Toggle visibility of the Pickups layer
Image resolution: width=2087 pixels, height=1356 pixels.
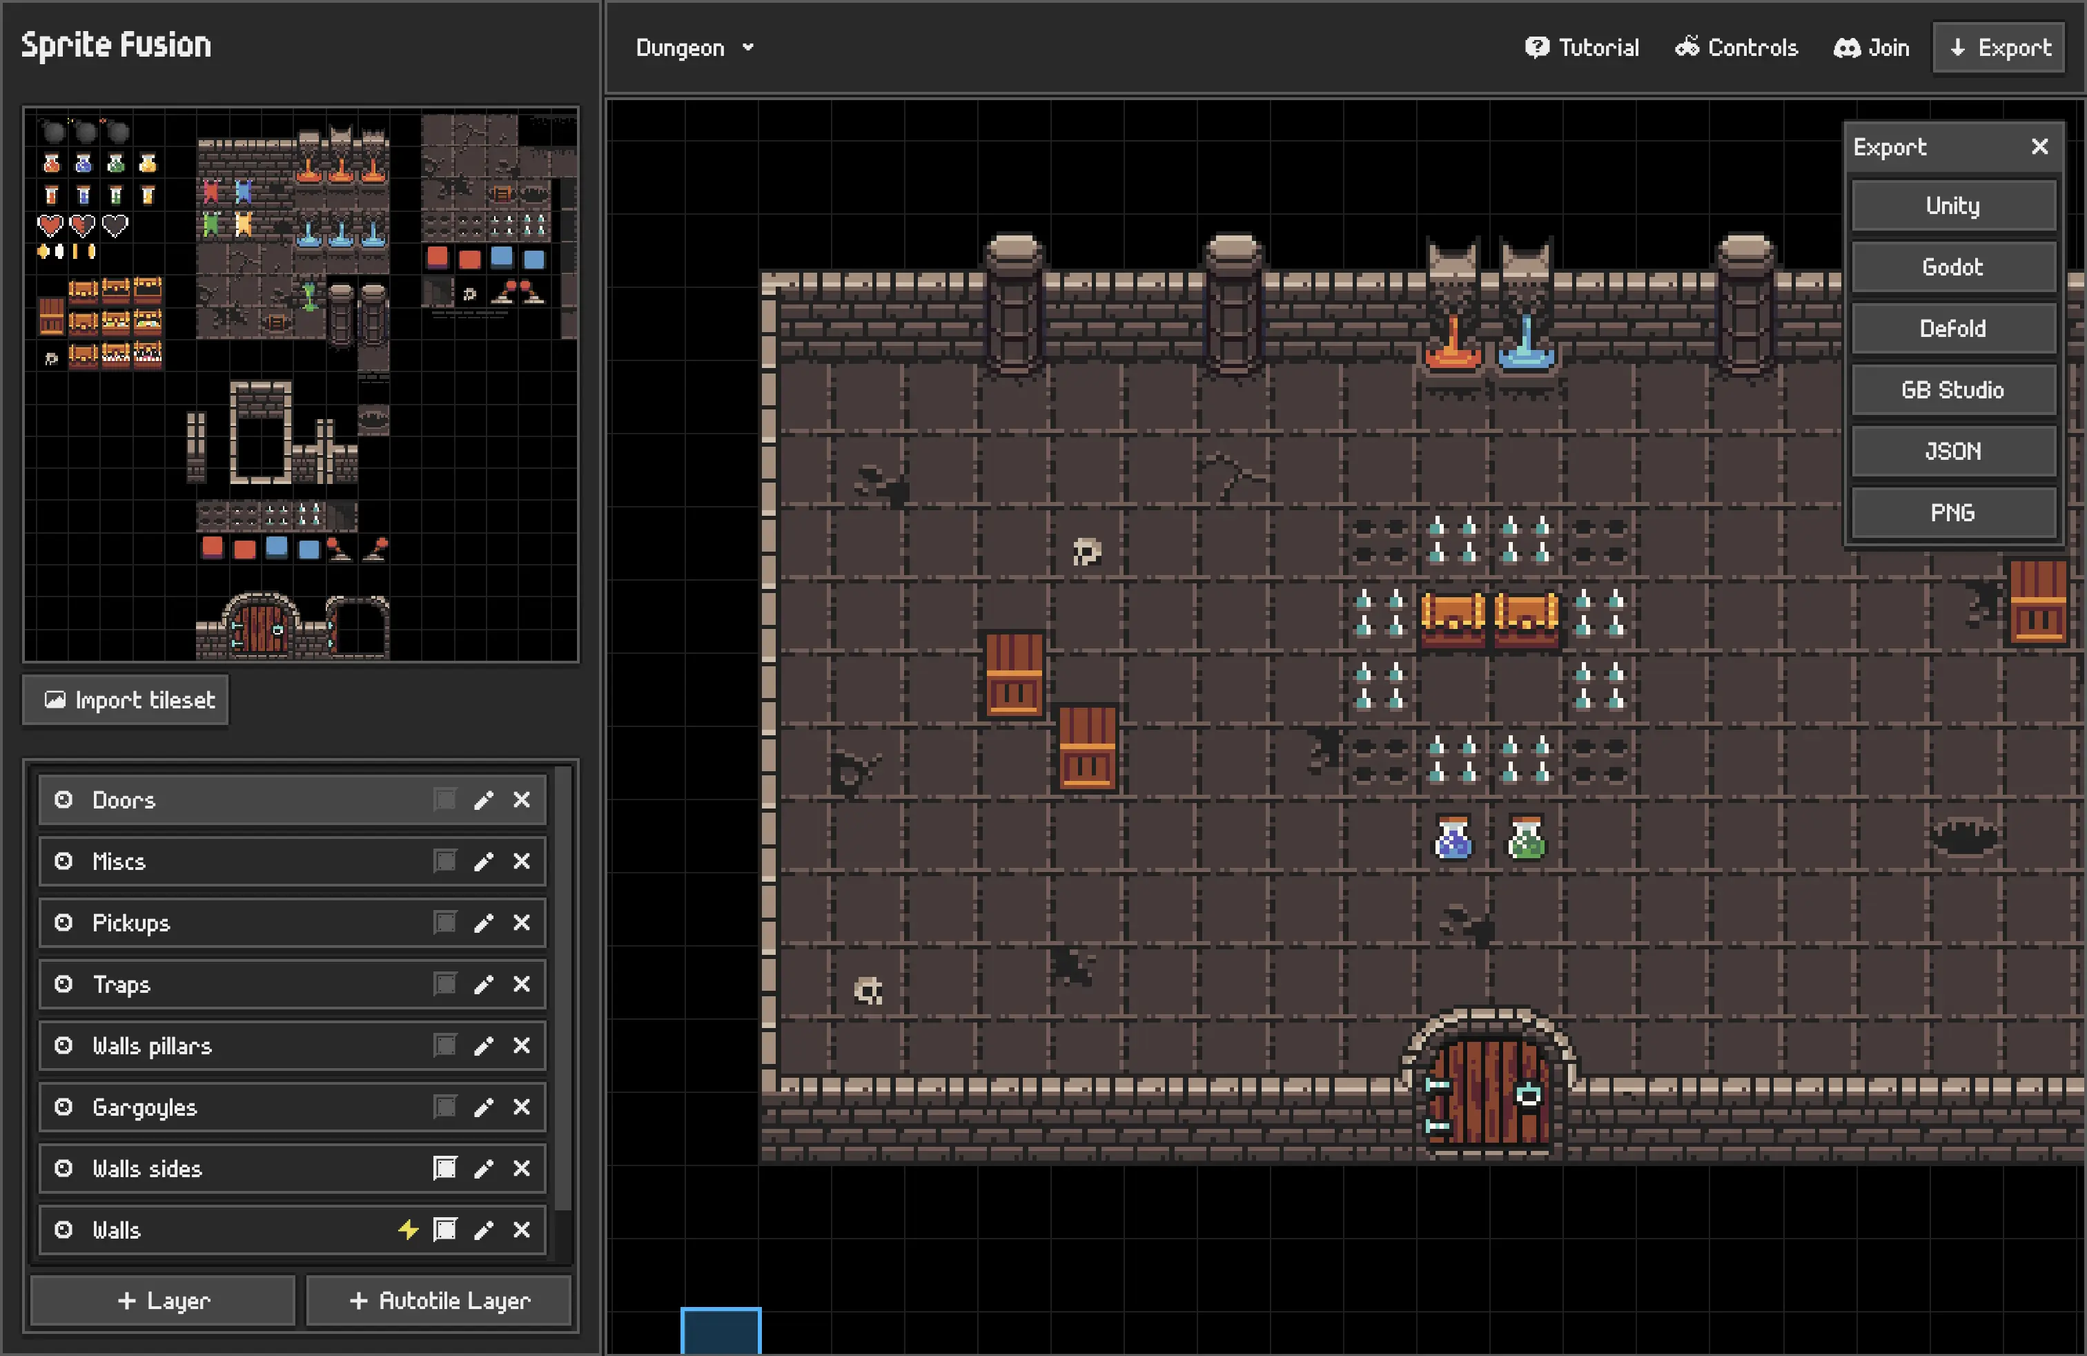pos(63,922)
